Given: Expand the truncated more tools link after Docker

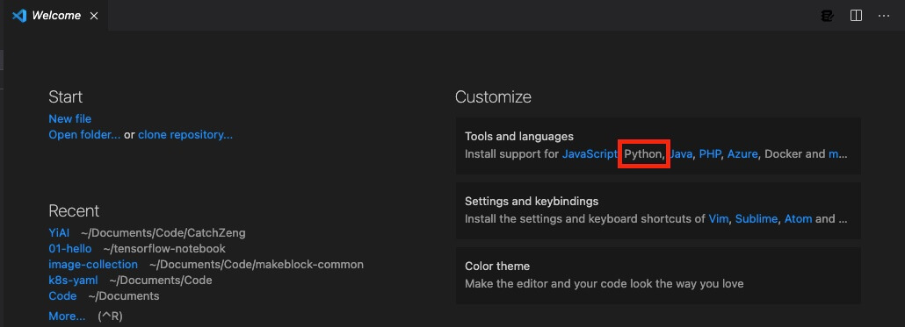Looking at the screenshot, I should (838, 154).
